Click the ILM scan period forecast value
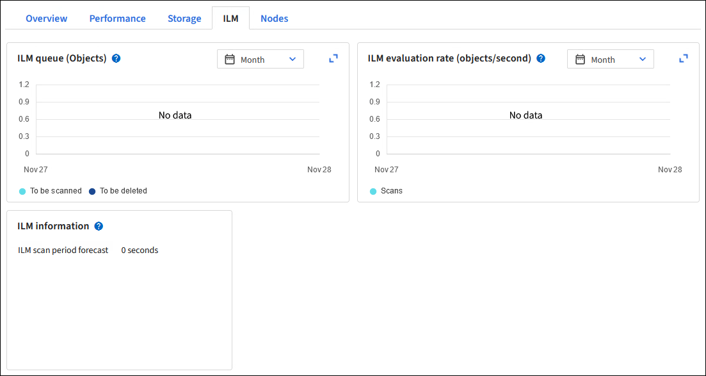 [140, 250]
